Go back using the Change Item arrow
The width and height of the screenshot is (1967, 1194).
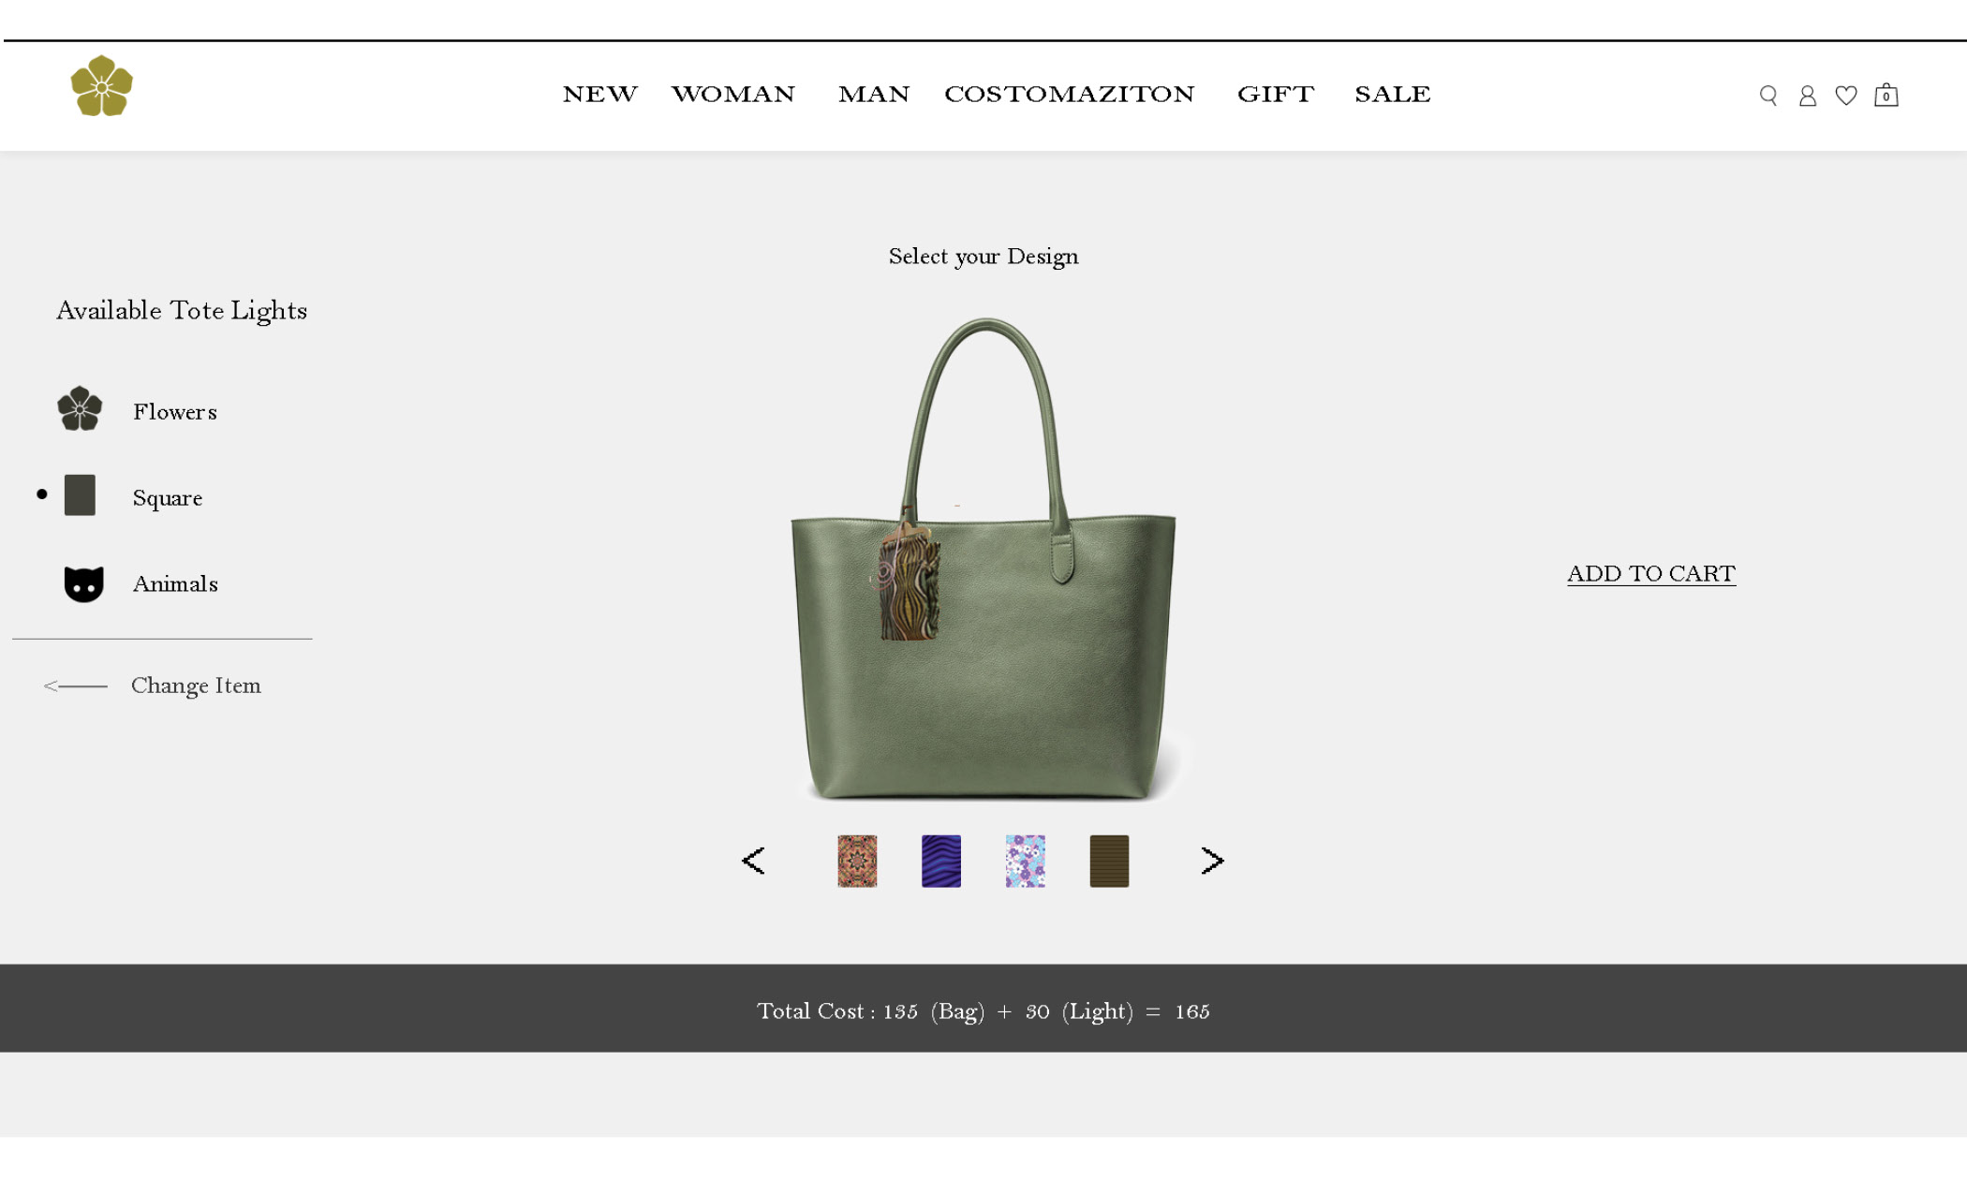click(75, 685)
